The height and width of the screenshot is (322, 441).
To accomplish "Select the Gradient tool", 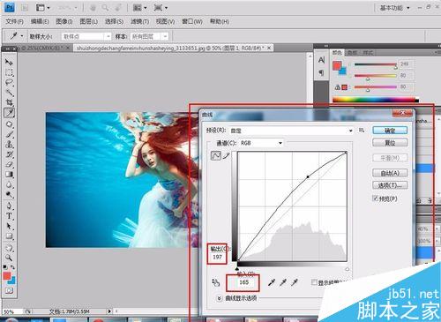I will point(9,175).
